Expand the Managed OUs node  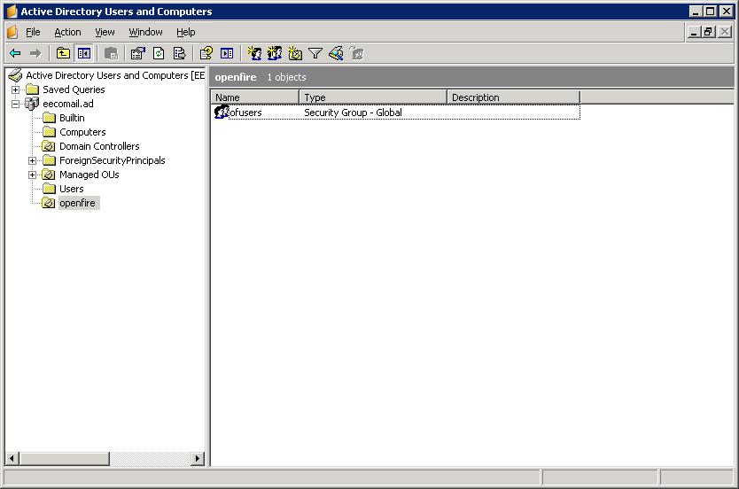click(x=32, y=175)
